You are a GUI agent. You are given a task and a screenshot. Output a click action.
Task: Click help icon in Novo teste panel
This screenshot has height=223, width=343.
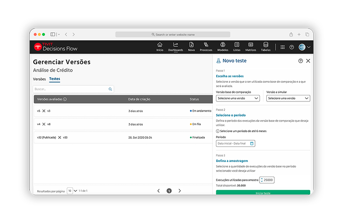pyautogui.click(x=301, y=61)
